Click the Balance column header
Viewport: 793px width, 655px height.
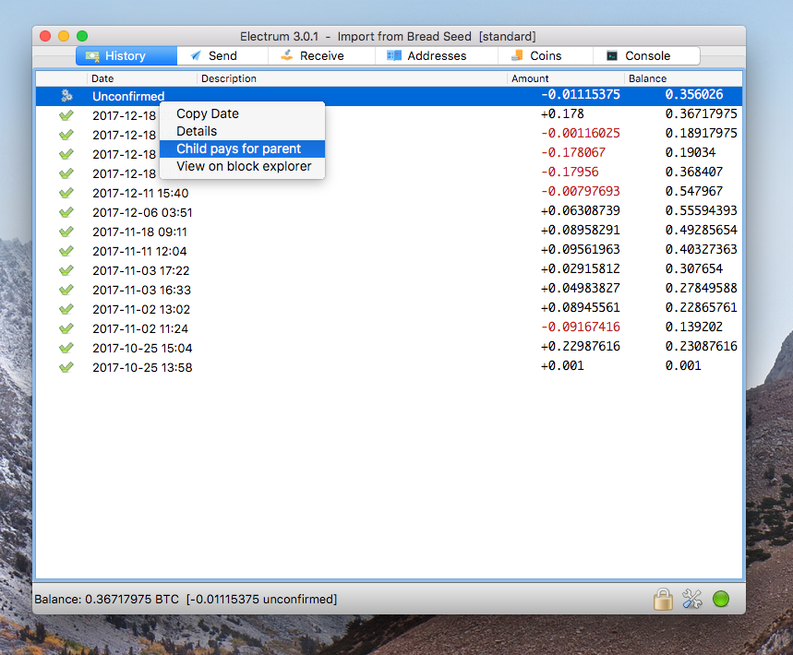683,78
